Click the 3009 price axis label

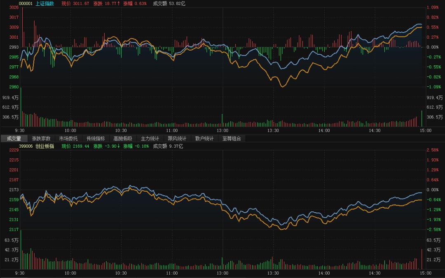(14, 27)
